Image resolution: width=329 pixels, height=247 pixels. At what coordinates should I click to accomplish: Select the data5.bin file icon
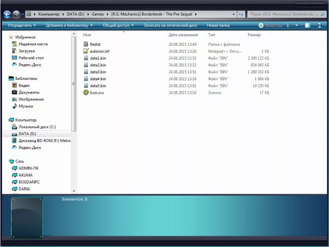tap(86, 86)
